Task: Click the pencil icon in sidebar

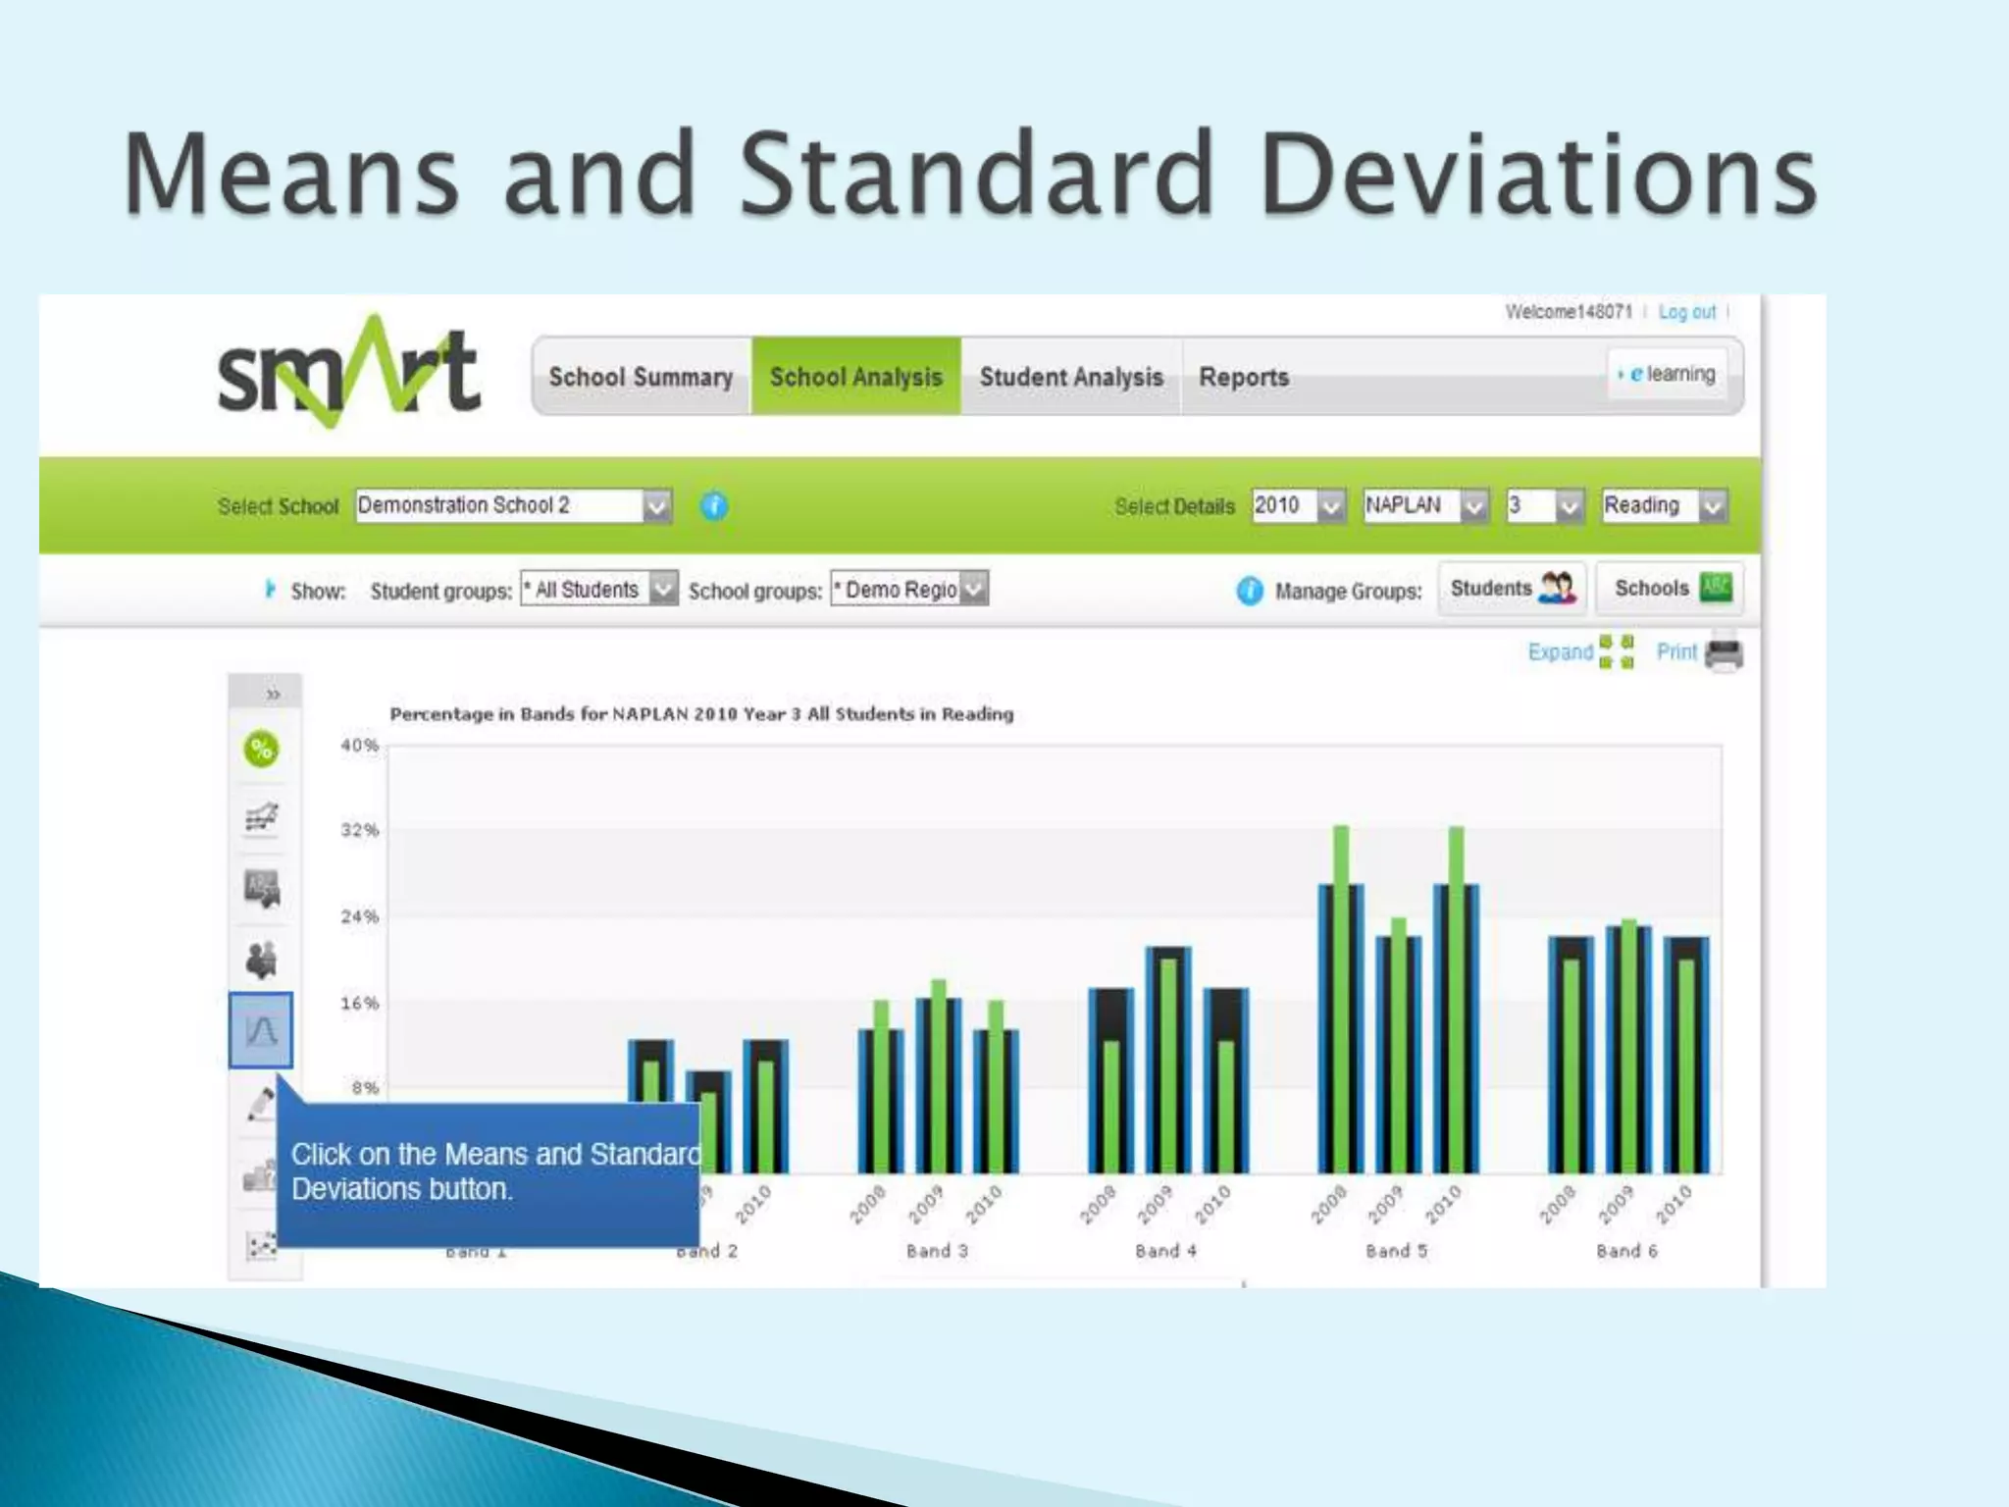Action: pyautogui.click(x=259, y=1104)
